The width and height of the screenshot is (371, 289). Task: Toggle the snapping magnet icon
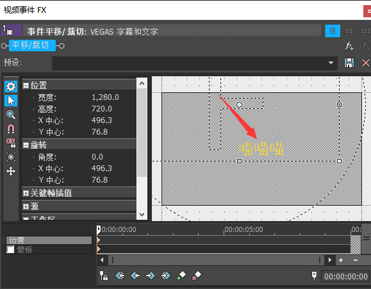pyautogui.click(x=11, y=129)
